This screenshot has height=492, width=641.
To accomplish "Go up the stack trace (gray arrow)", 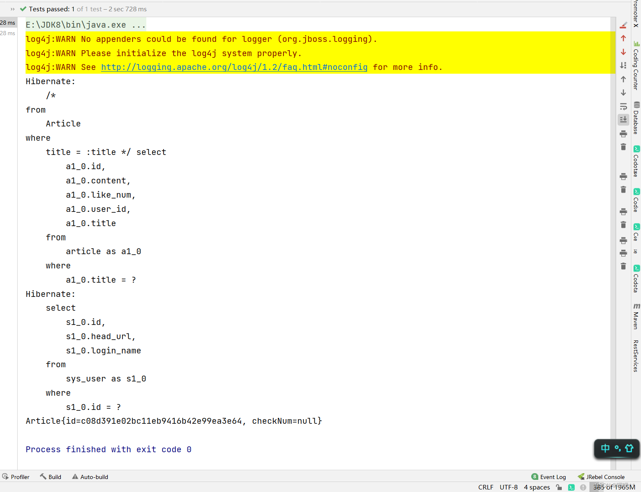I will coord(623,79).
